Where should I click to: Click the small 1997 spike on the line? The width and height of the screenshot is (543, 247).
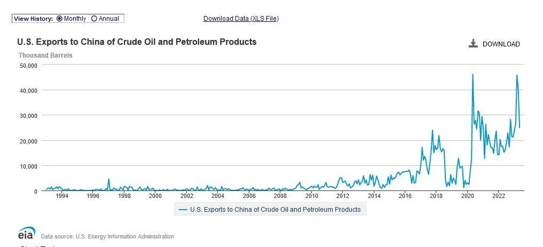(108, 179)
